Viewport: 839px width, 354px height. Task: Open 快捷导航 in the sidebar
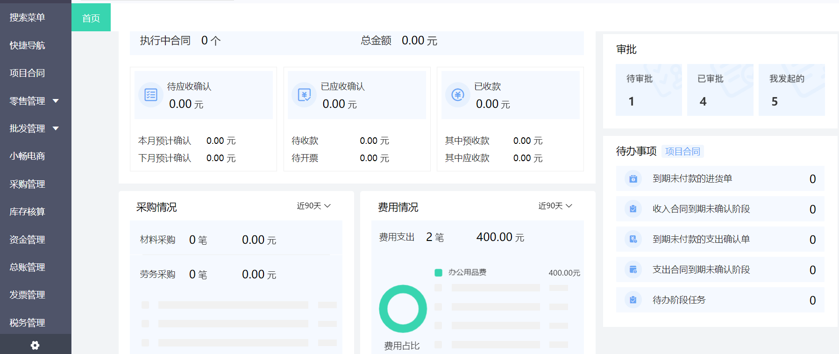click(x=28, y=45)
